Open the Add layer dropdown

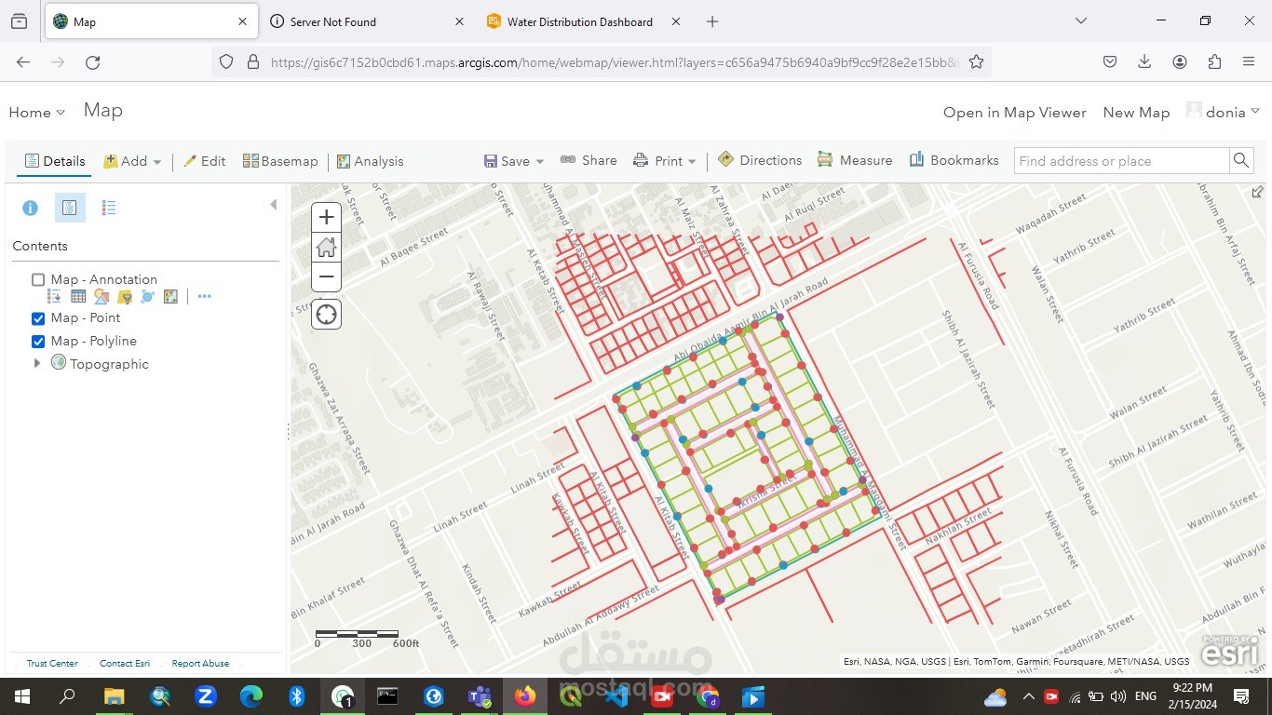click(x=132, y=161)
